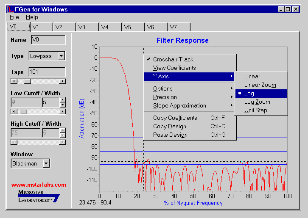Select Copy Coefficients from context menu
The image size is (308, 218).
190,118
